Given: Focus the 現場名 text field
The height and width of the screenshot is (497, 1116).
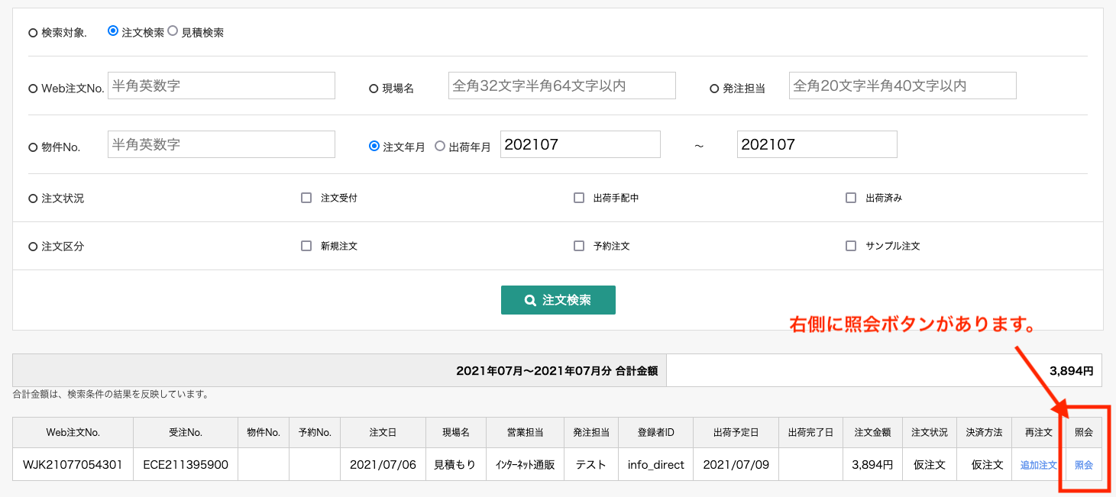Looking at the screenshot, I should click(562, 86).
